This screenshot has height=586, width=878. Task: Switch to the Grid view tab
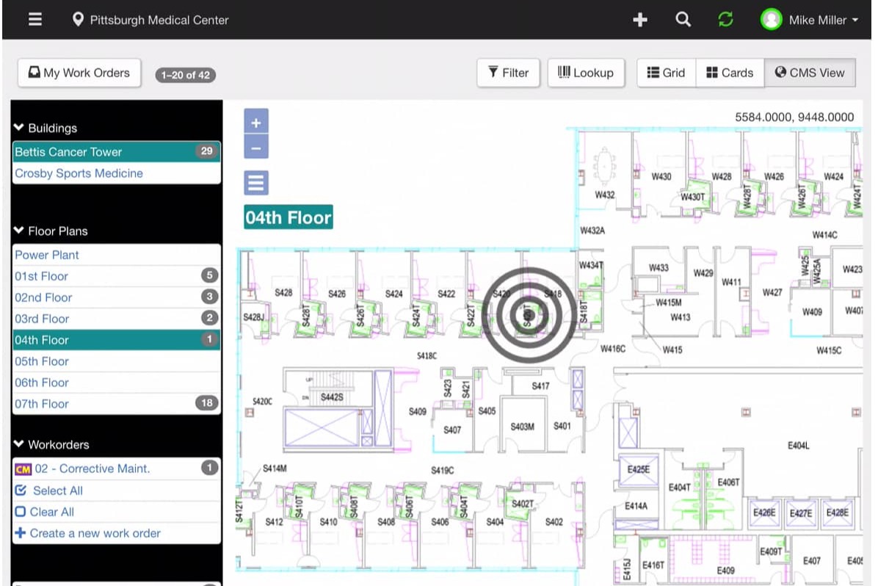(666, 72)
